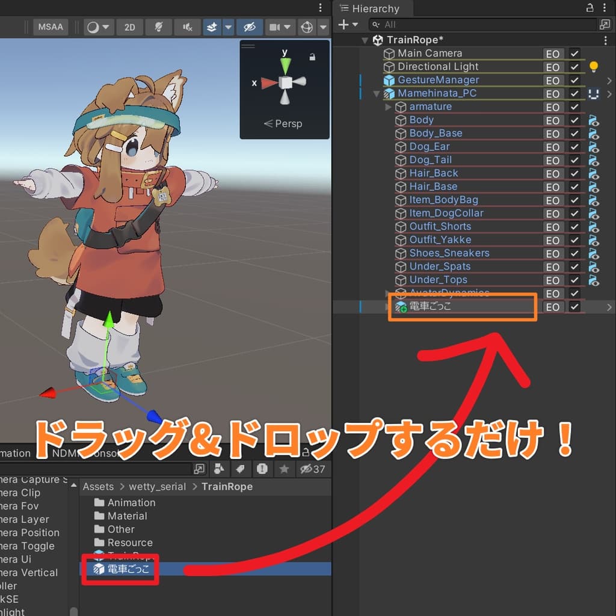Select Main Camera in Hierarchy
The height and width of the screenshot is (616, 616).
click(430, 54)
